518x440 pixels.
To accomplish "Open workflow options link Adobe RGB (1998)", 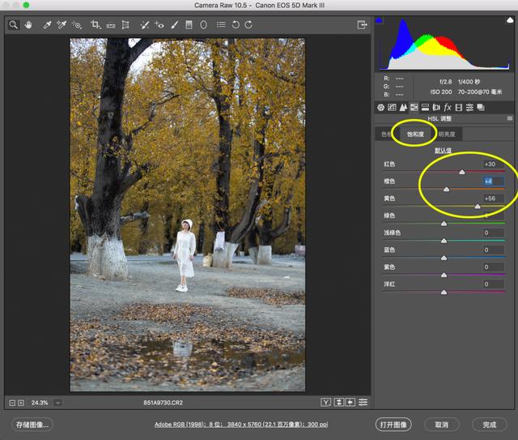I will (x=241, y=425).
